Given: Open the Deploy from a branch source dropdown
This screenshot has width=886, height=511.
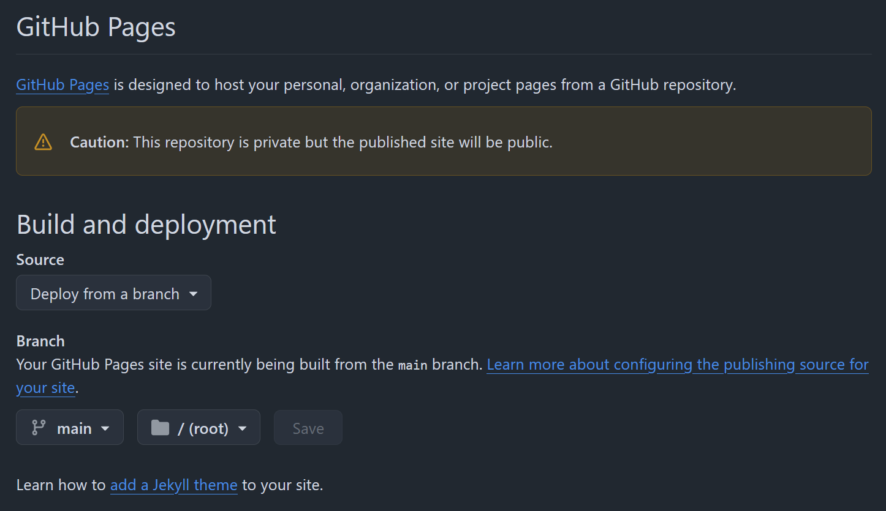Looking at the screenshot, I should (113, 293).
